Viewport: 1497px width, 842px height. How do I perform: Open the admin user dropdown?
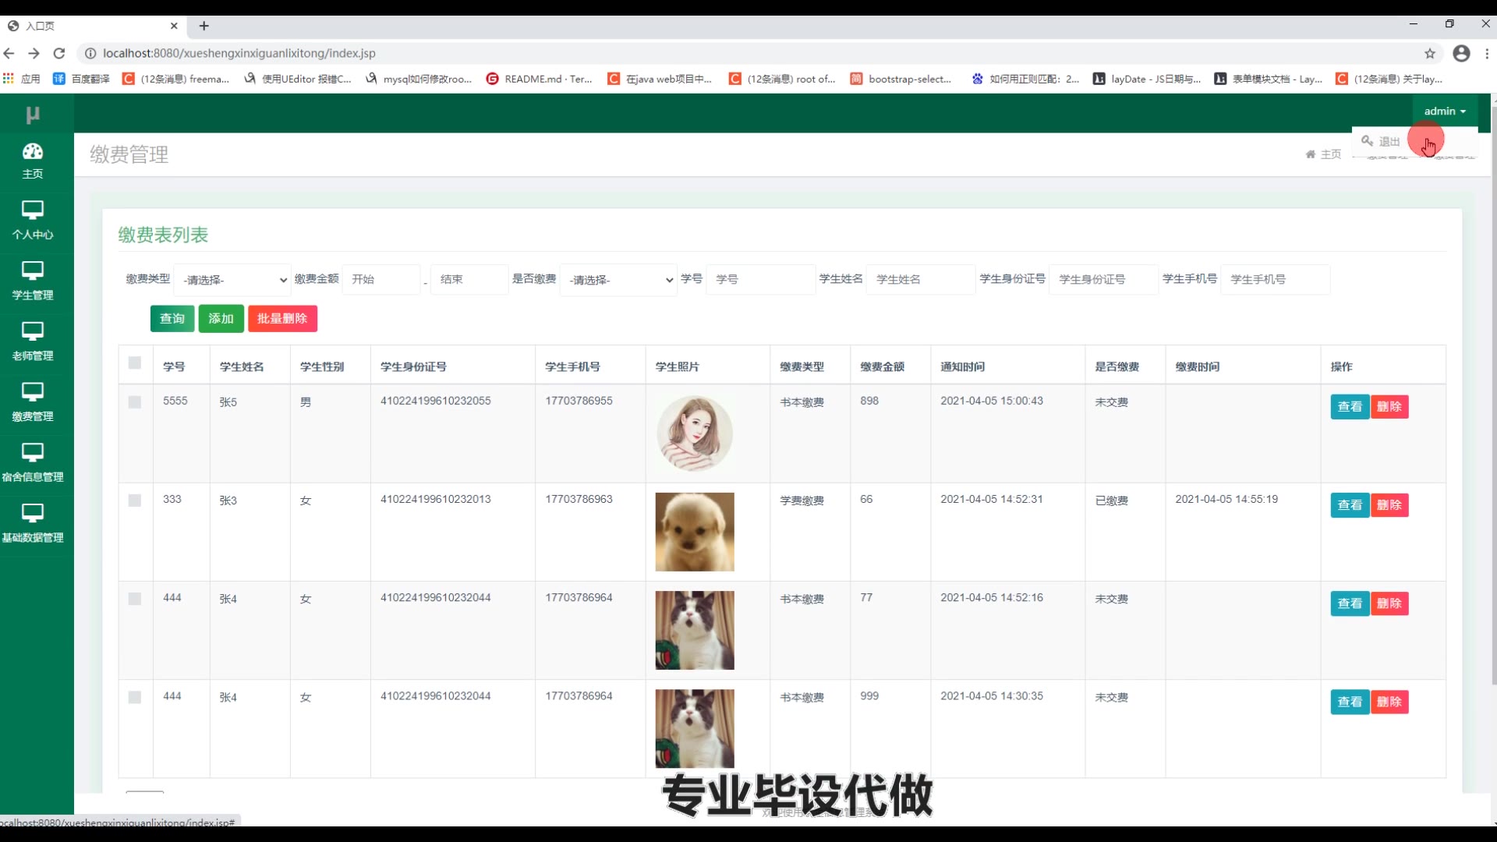click(x=1444, y=111)
